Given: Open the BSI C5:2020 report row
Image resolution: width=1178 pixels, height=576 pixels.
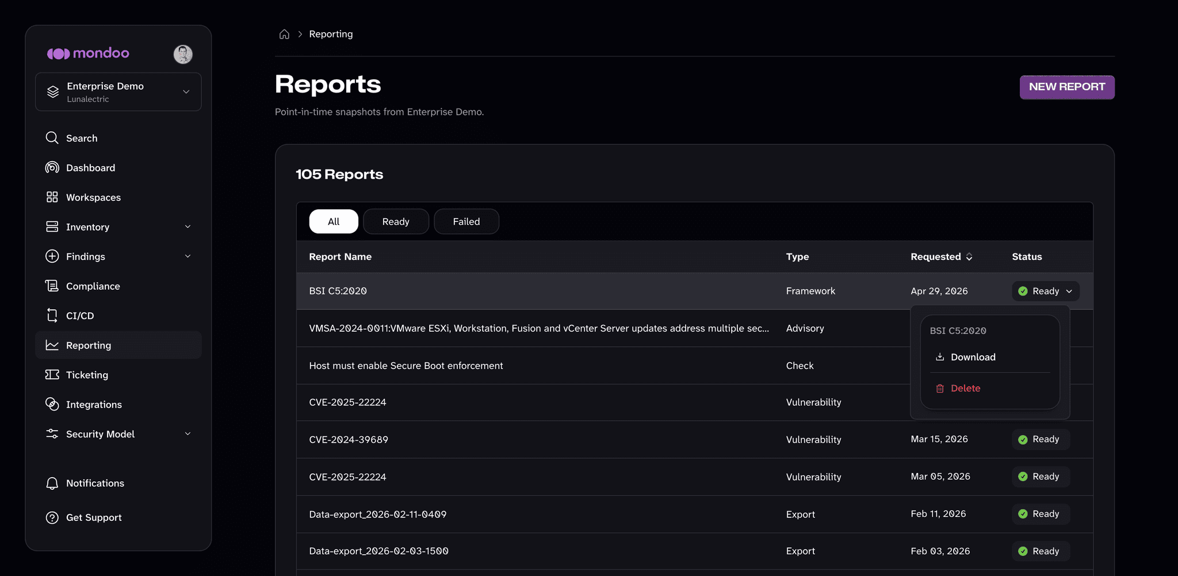Looking at the screenshot, I should pos(694,291).
